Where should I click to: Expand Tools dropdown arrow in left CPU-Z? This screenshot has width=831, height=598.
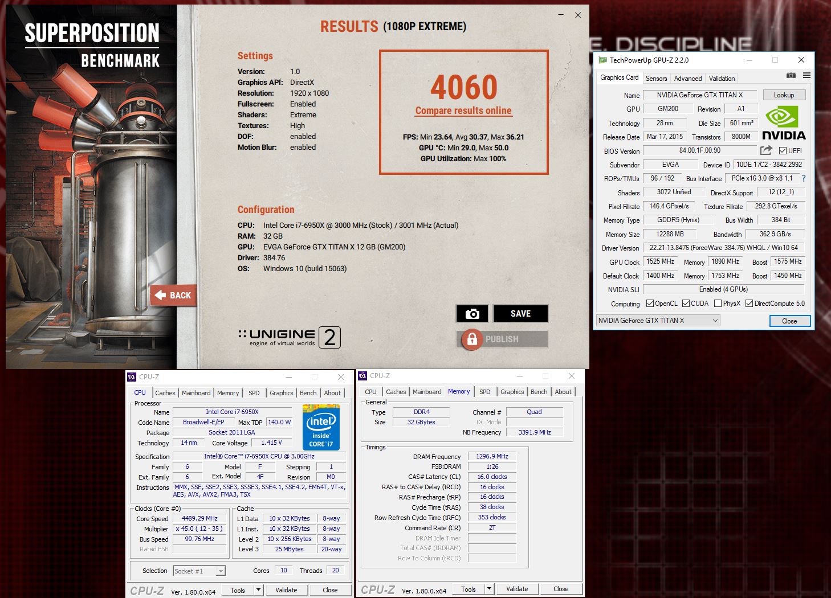(258, 590)
